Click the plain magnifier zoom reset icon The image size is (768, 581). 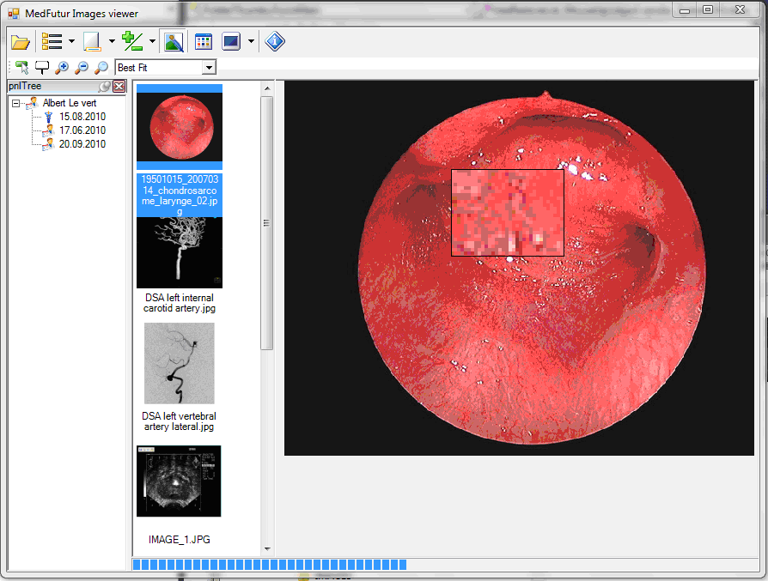tap(101, 68)
